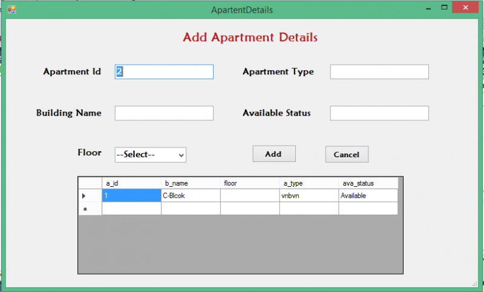The image size is (484, 292).
Task: Sort grid by a_id column header
Action: [131, 183]
